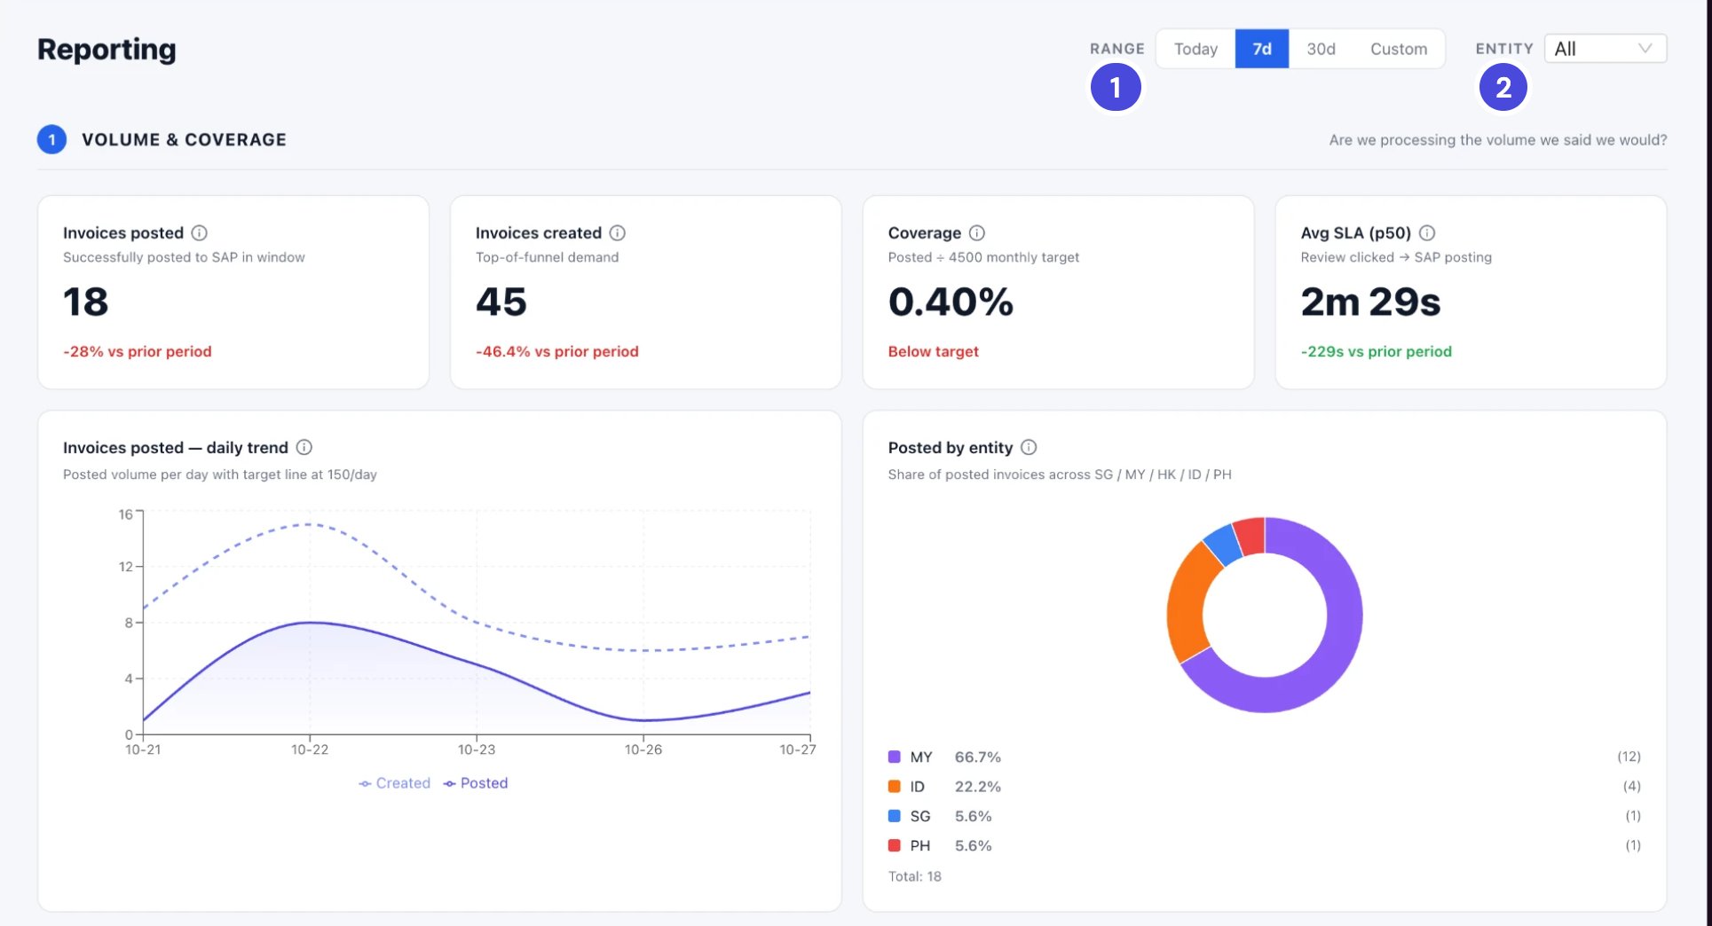
Task: Click the (4) count in ID row
Action: [x=1632, y=786]
